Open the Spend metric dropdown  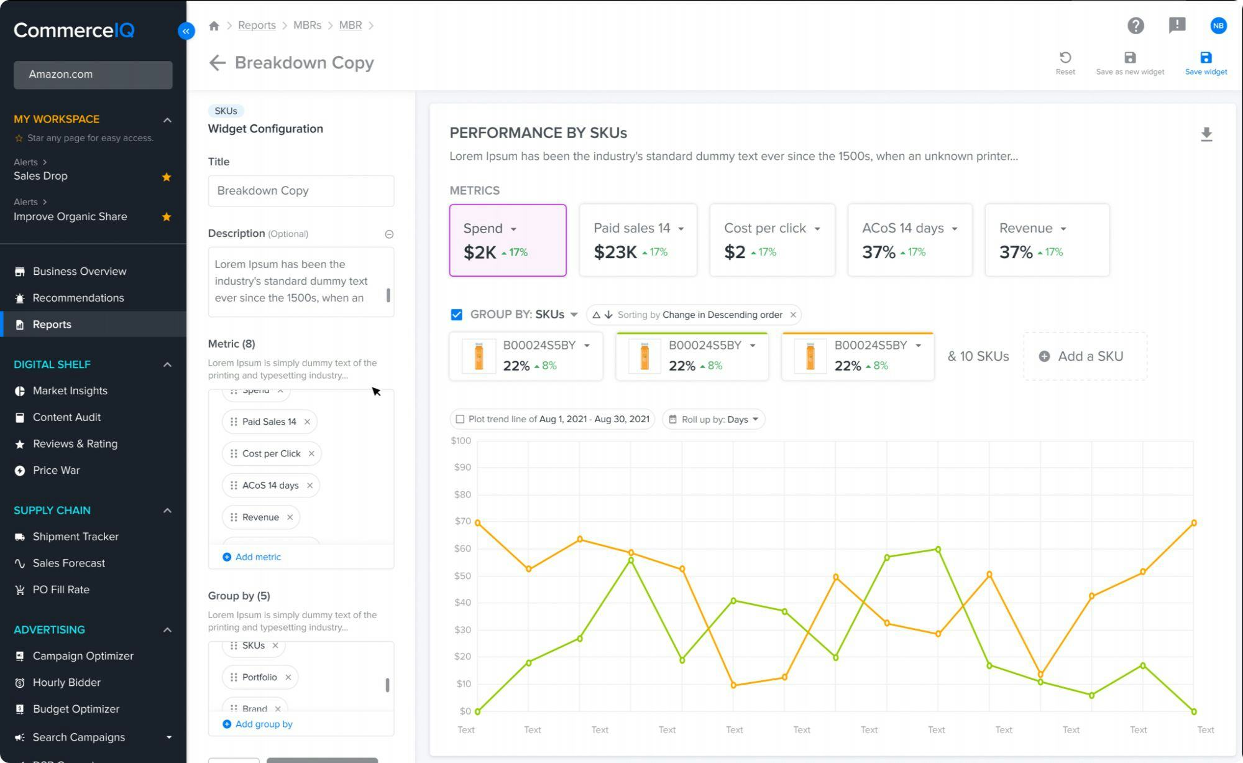click(x=515, y=228)
